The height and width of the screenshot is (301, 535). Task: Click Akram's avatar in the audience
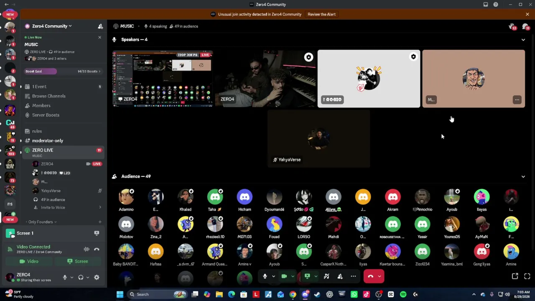click(392, 197)
